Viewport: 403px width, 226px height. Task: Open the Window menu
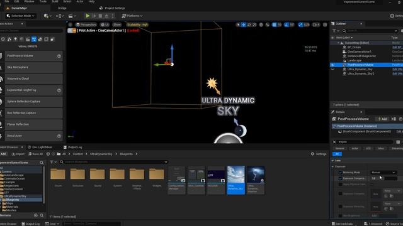29,1
